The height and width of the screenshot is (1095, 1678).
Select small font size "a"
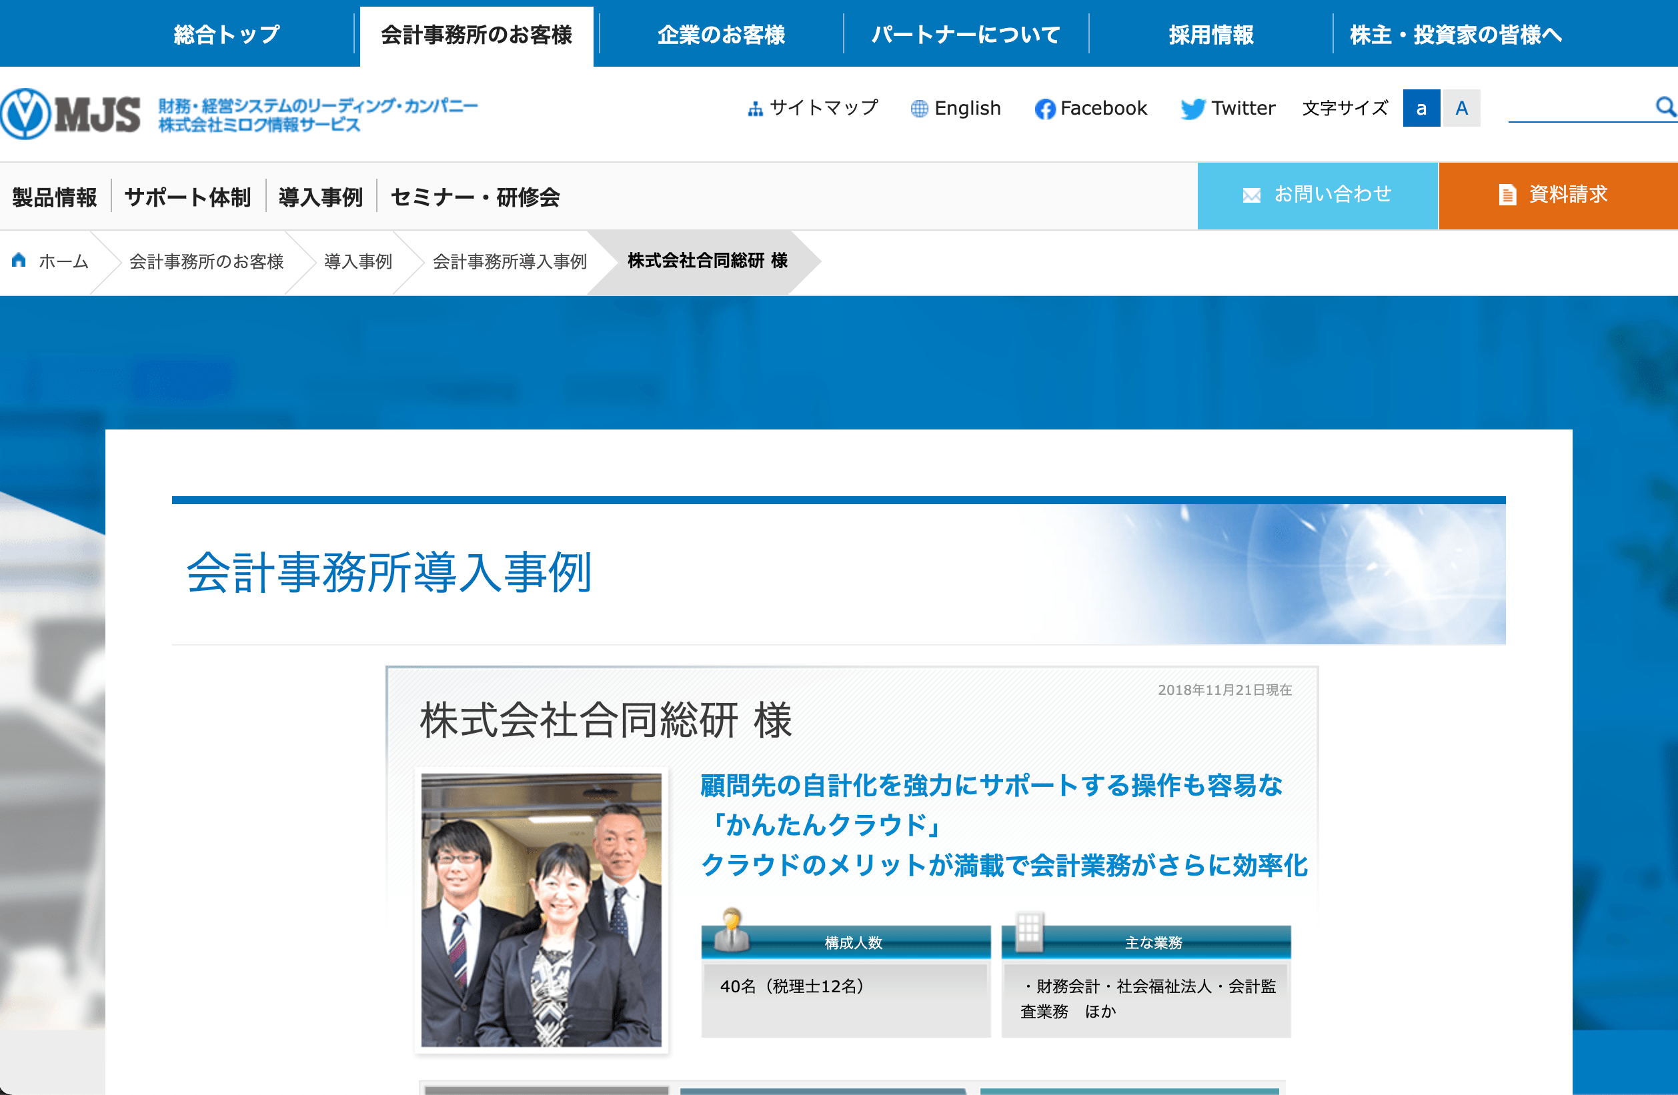(x=1421, y=108)
